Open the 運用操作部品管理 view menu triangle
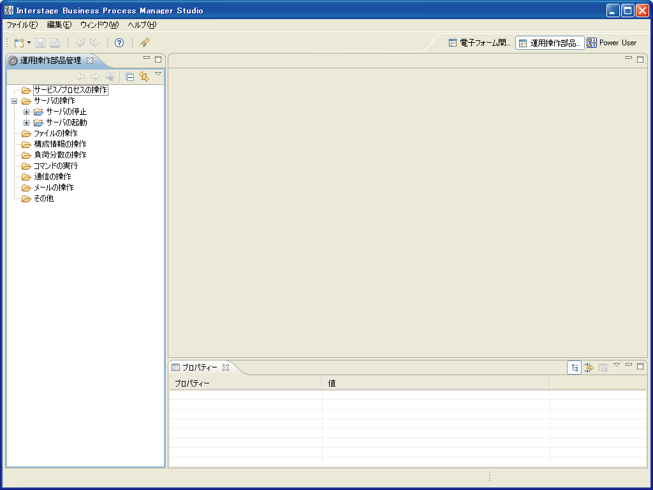The width and height of the screenshot is (653, 490). pos(158,74)
